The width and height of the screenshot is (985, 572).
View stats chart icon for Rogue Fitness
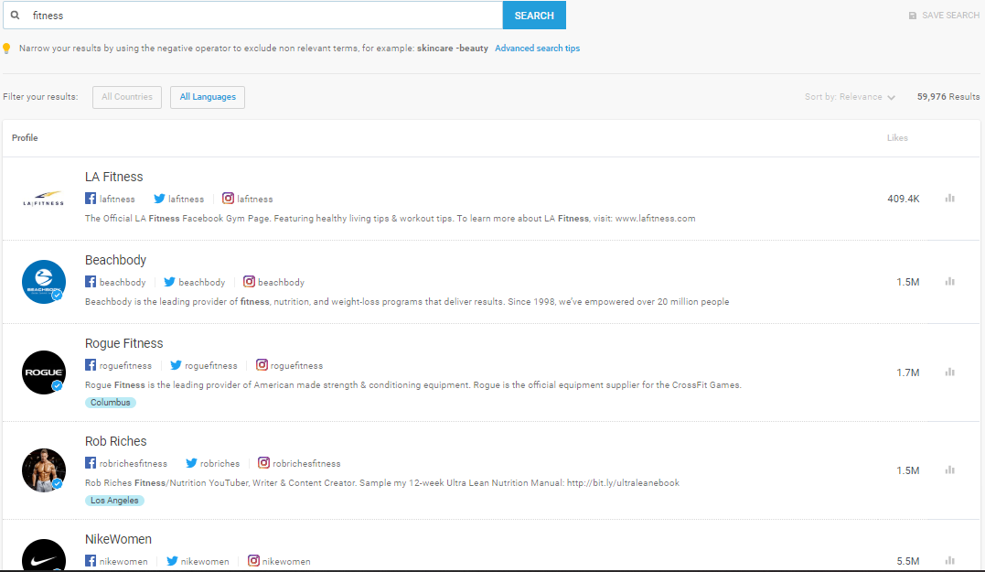(x=950, y=372)
